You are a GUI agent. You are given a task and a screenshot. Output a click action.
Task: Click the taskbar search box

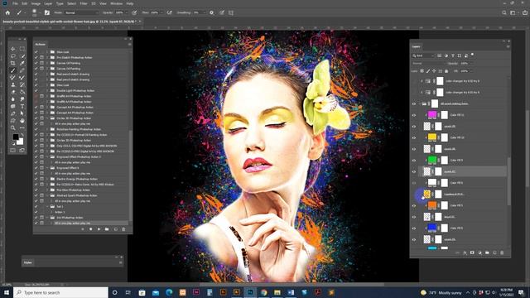(x=60, y=292)
